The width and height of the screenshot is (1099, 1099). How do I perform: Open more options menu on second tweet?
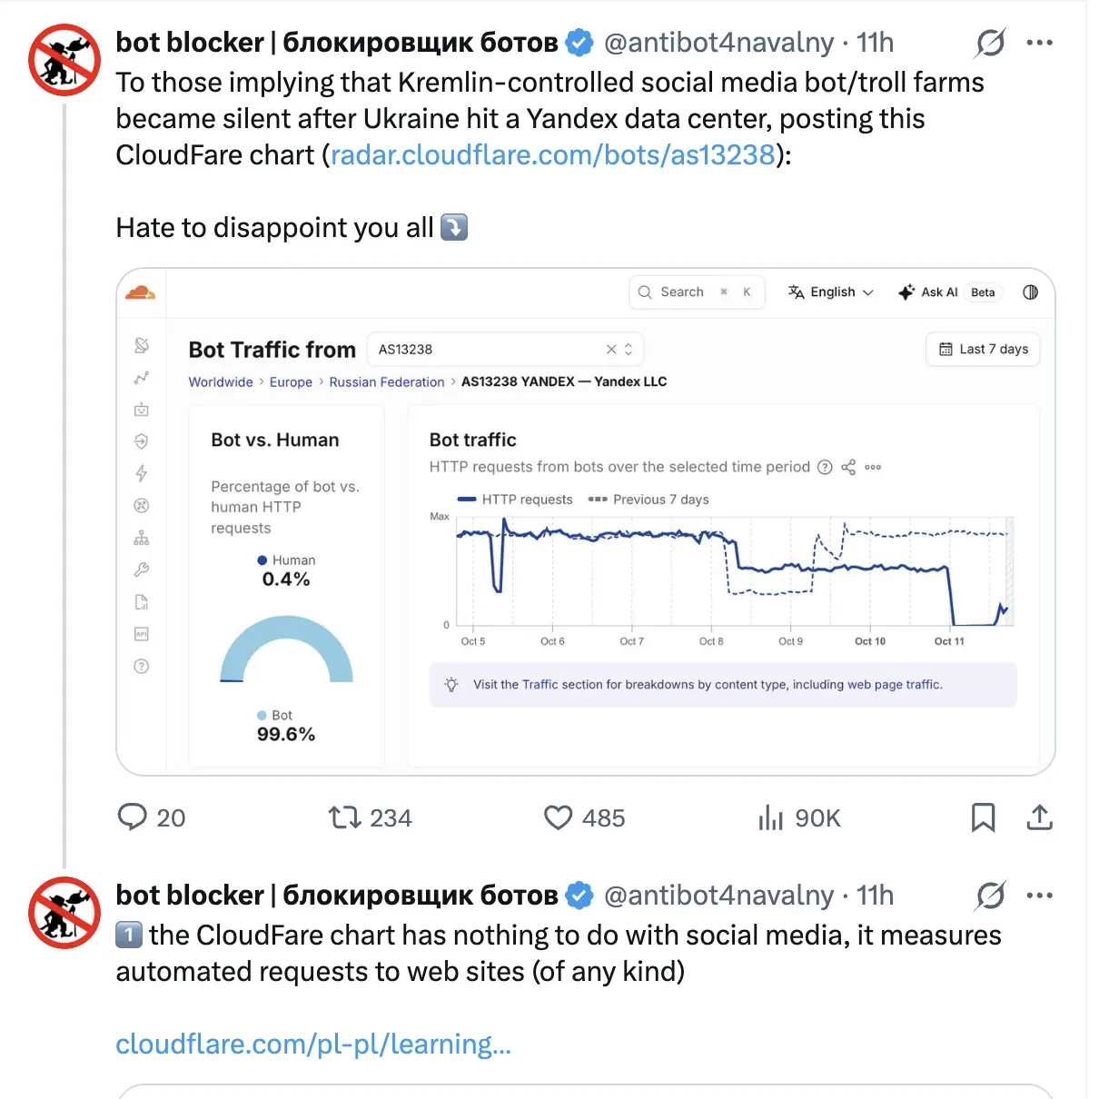coord(1039,896)
